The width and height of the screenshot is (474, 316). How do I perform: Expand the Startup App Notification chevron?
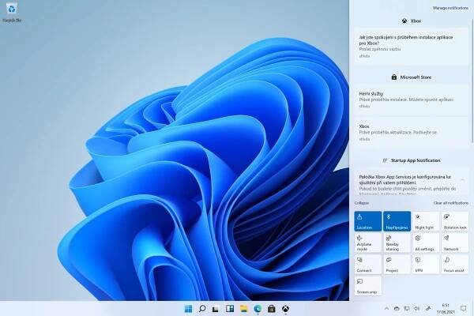(463, 180)
